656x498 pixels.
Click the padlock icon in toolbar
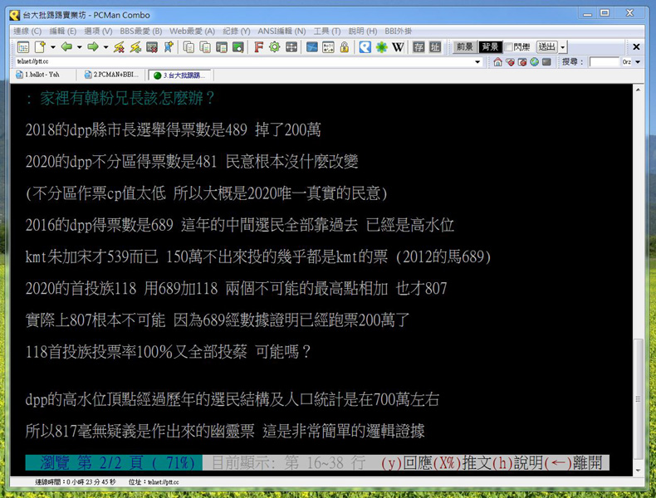point(344,47)
